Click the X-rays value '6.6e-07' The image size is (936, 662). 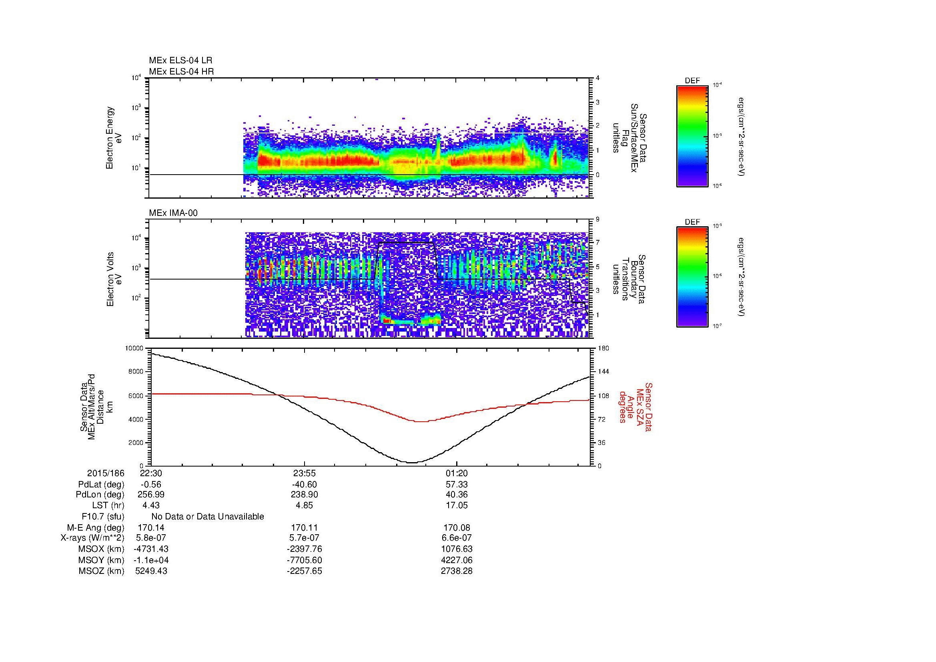[457, 538]
